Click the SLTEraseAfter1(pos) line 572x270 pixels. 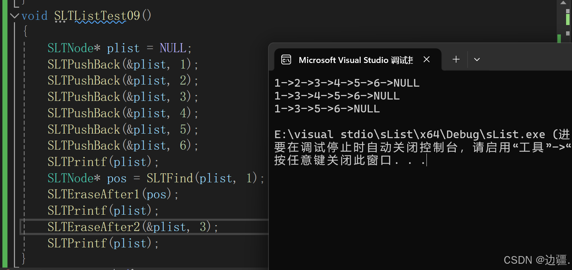(x=113, y=194)
